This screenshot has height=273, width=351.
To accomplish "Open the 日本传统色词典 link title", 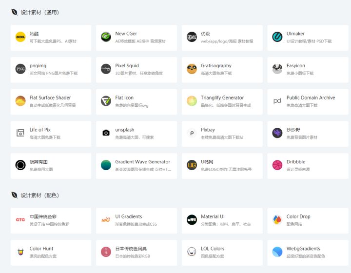I will (x=131, y=249).
